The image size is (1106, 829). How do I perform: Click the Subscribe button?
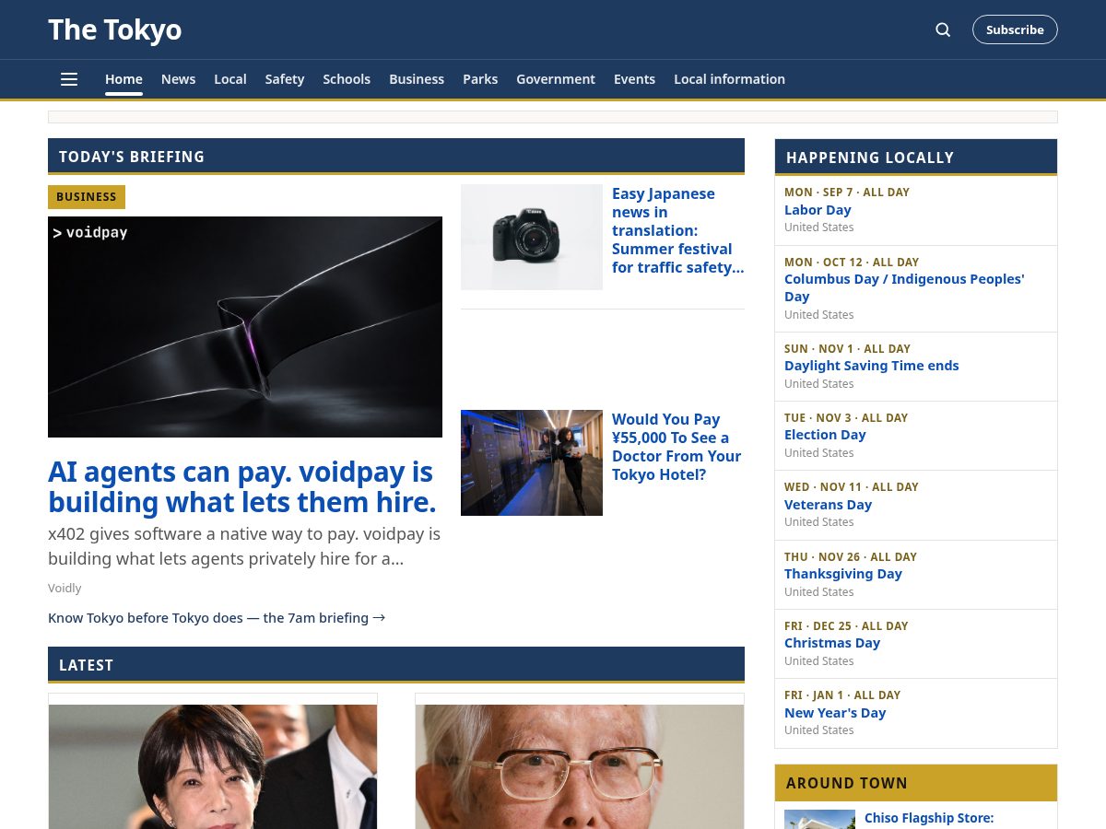click(x=1015, y=29)
